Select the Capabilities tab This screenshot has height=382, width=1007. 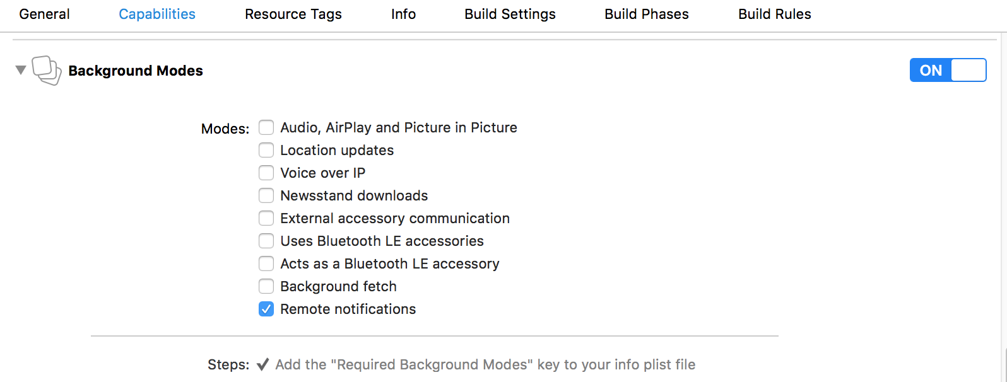[x=157, y=14]
